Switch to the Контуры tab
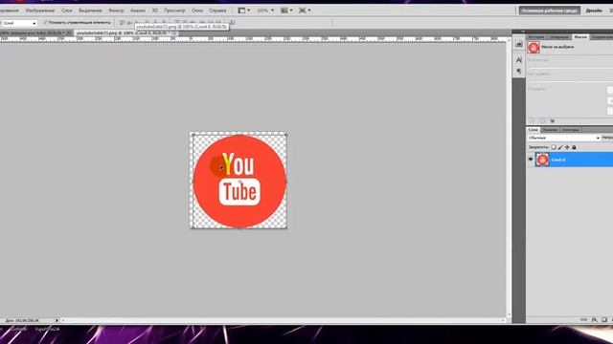The width and height of the screenshot is (613, 344). pos(571,130)
